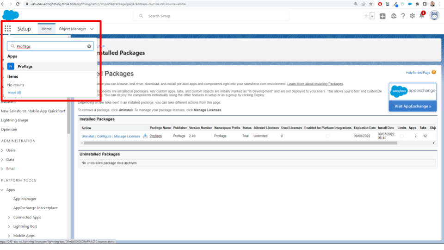The height and width of the screenshot is (250, 444).
Task: Go back in the browser
Action: point(3,4)
